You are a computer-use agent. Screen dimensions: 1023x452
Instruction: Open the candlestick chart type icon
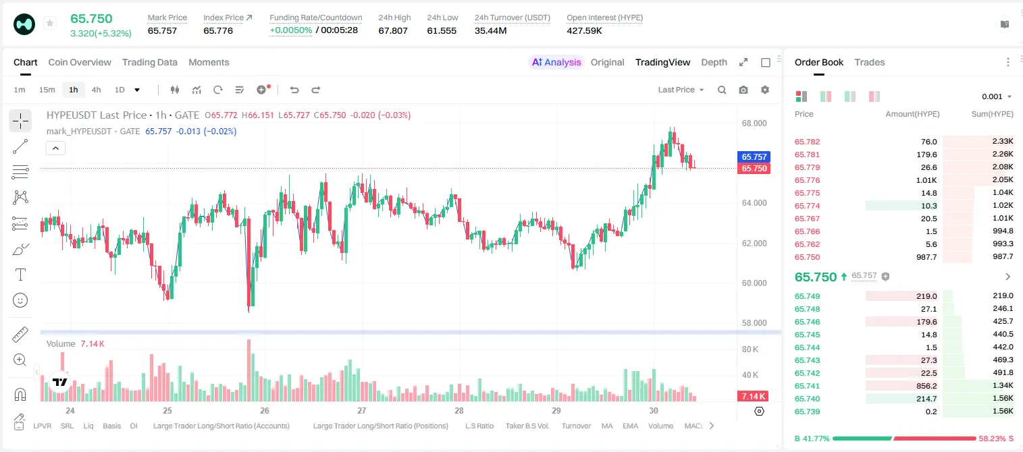175,90
